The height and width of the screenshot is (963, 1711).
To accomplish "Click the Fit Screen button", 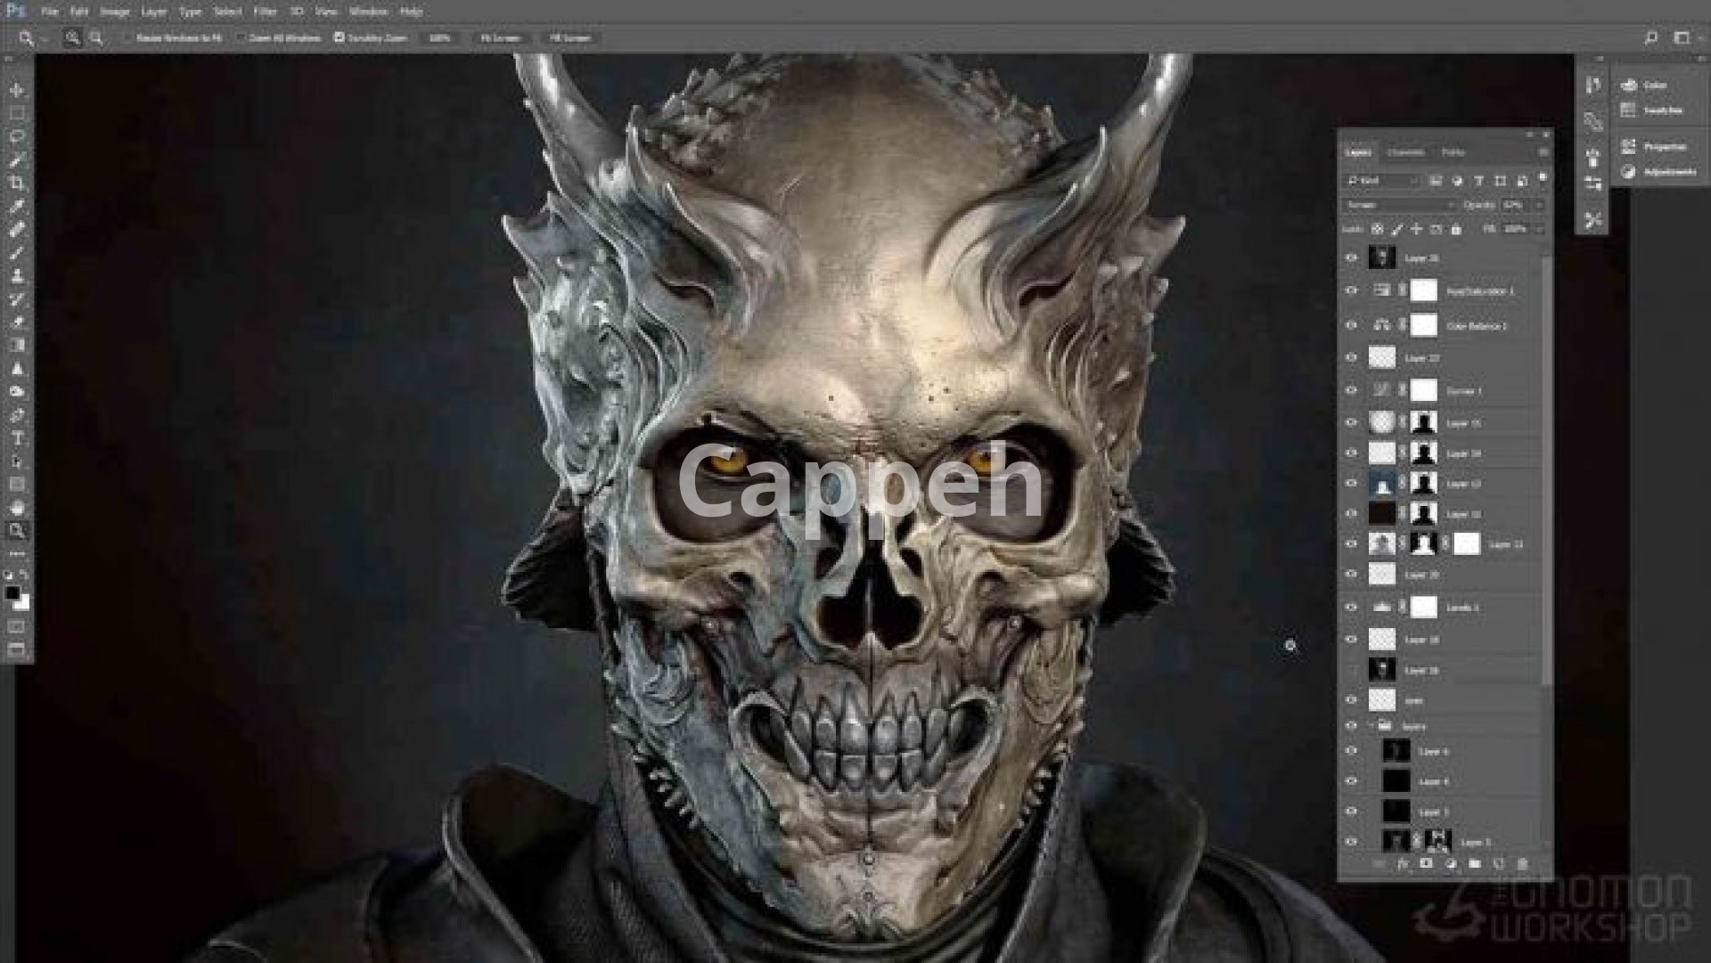I will point(501,38).
